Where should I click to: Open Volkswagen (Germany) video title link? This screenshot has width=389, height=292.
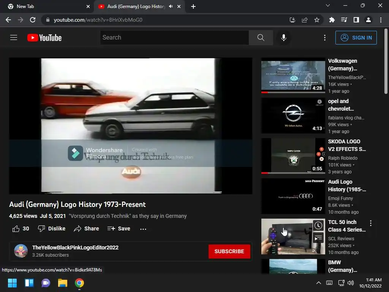coord(343,65)
